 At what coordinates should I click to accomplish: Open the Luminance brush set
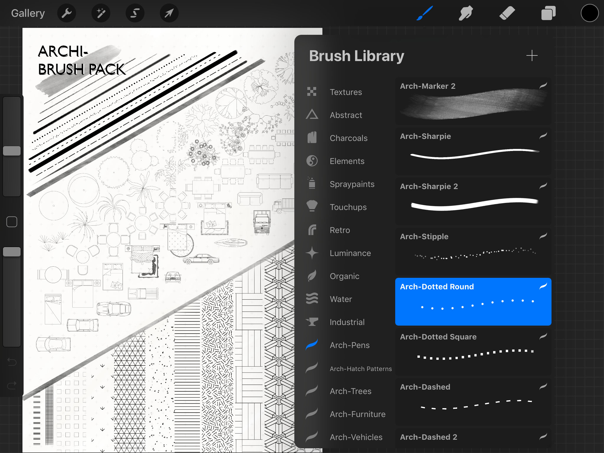click(350, 253)
